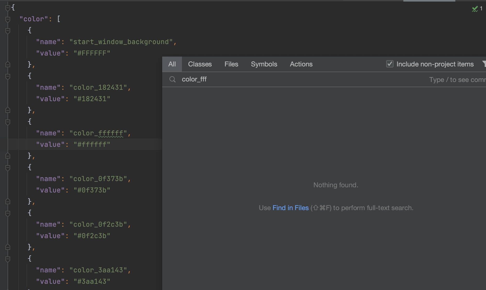The height and width of the screenshot is (290, 486).
Task: Open the filter funnel icon
Action: pos(484,64)
